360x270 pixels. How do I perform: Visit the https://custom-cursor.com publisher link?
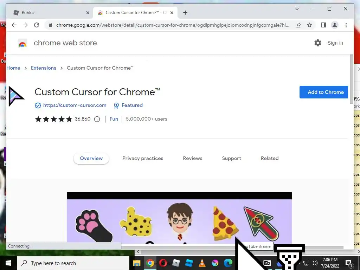click(x=75, y=105)
